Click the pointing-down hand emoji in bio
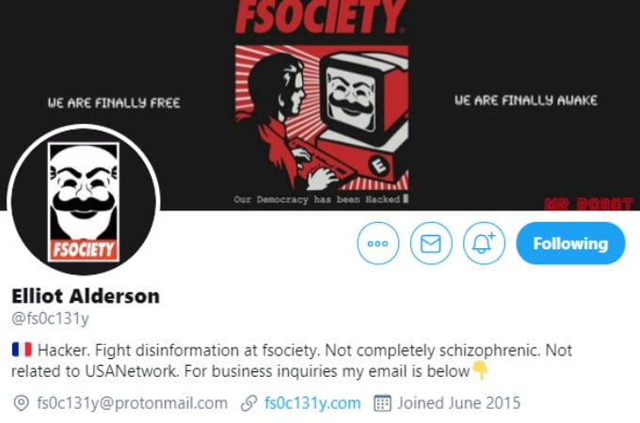The height and width of the screenshot is (423, 640). (x=480, y=370)
